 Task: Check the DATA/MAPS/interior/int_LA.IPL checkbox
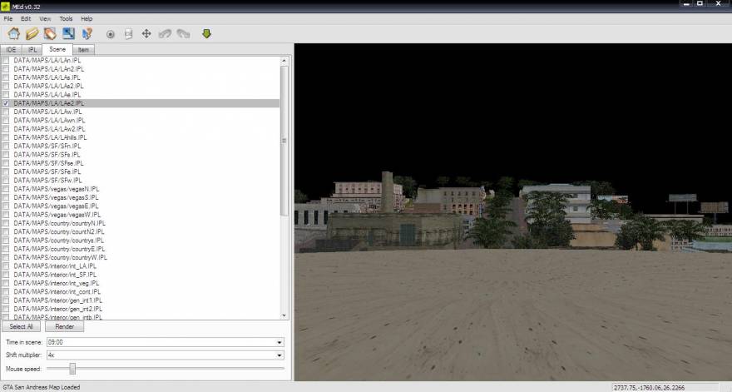[6, 265]
